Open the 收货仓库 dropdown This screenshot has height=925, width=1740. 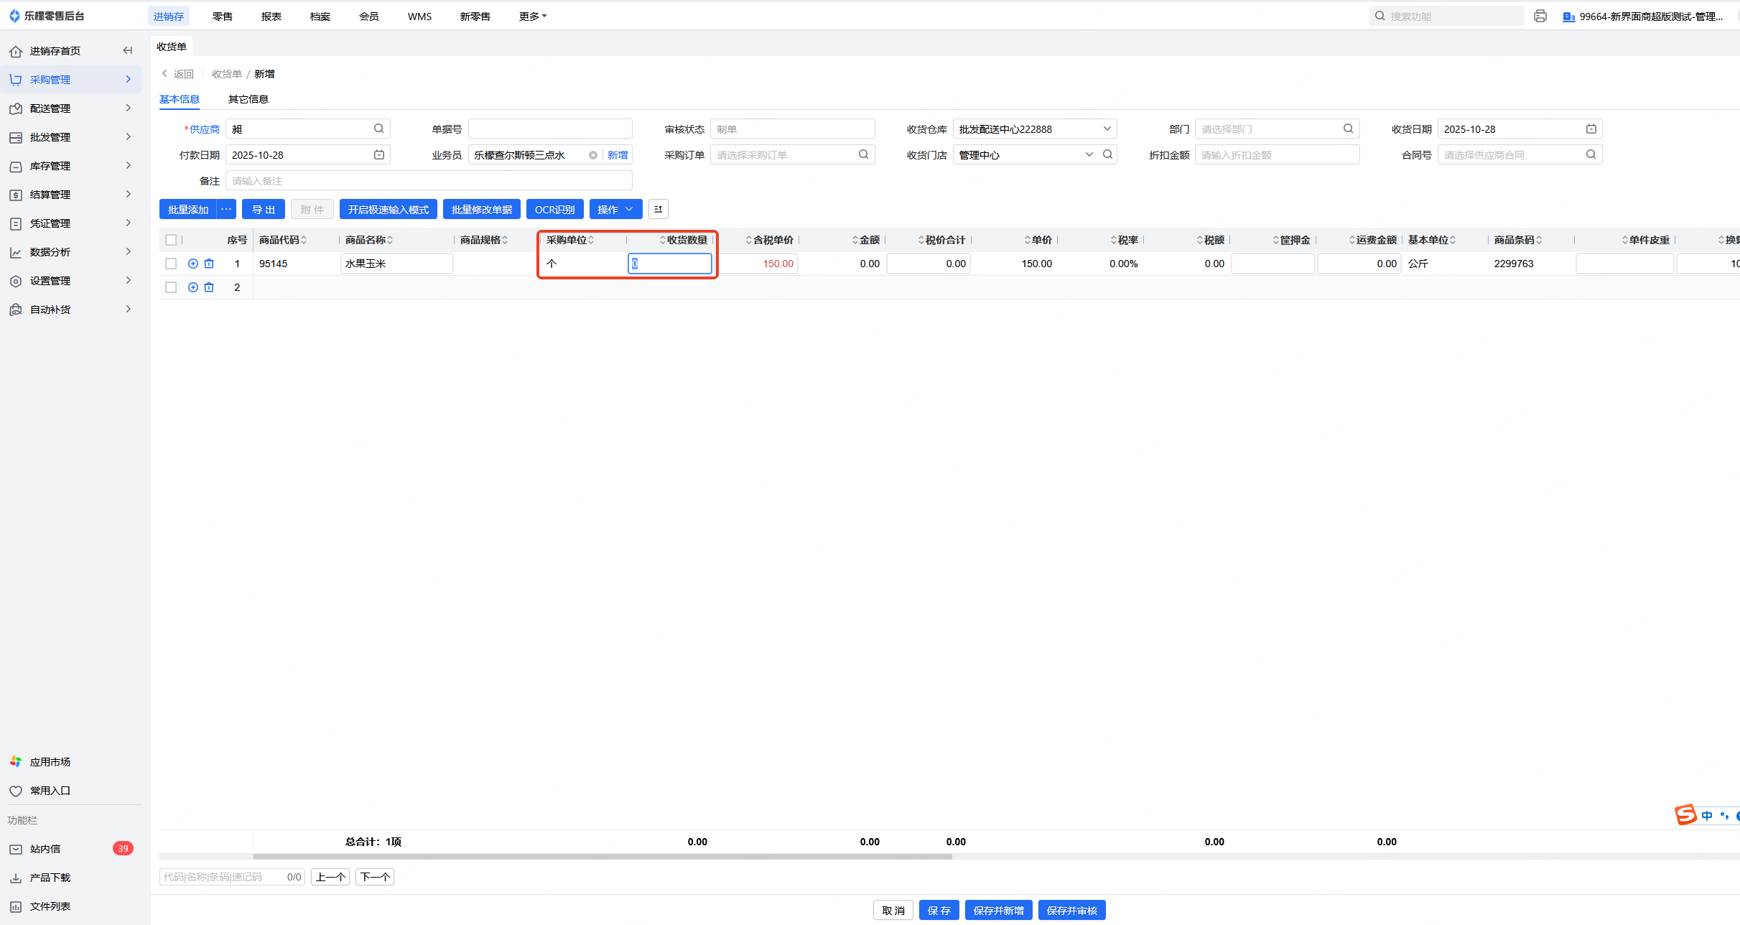[1034, 129]
